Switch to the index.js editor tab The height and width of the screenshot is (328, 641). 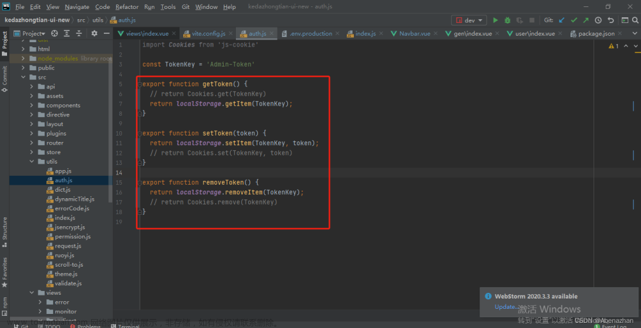tap(365, 33)
